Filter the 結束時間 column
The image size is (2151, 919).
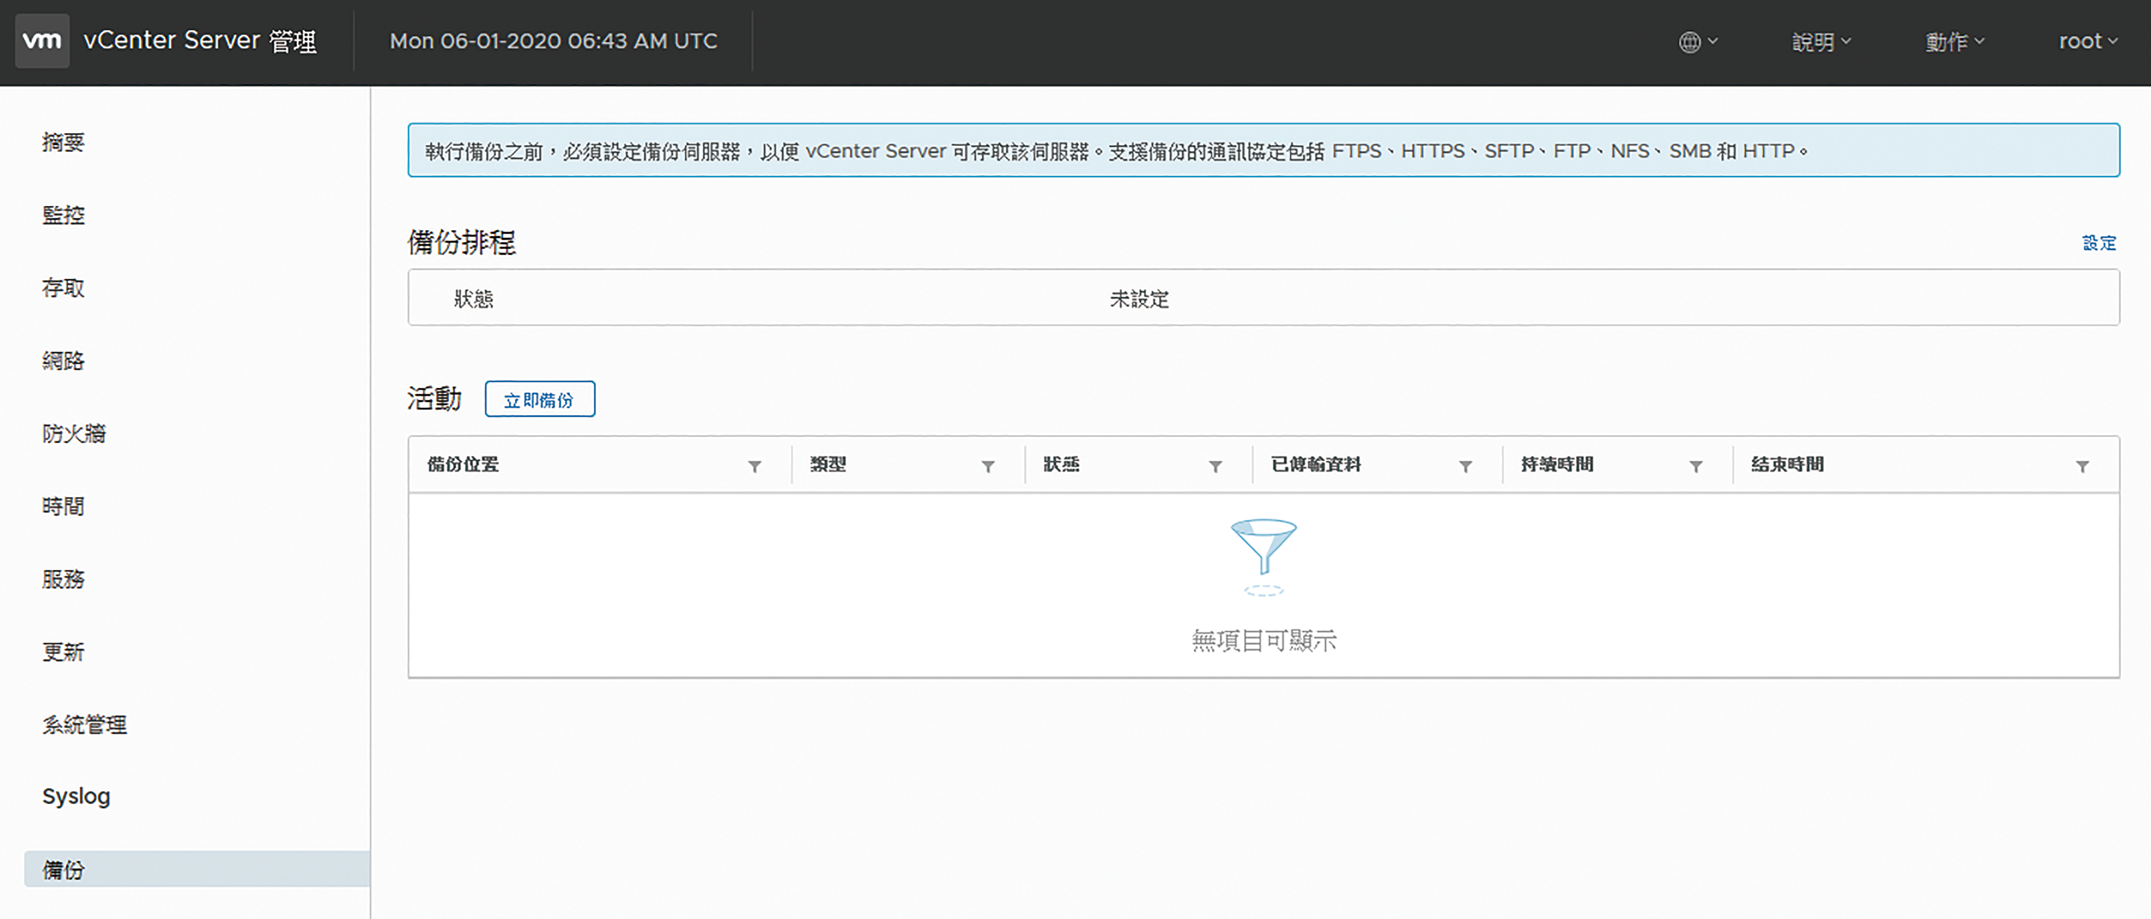[2083, 466]
